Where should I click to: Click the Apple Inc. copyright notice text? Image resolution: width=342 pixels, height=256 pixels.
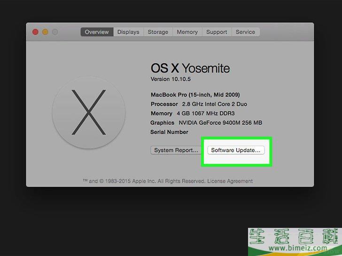pyautogui.click(x=144, y=181)
